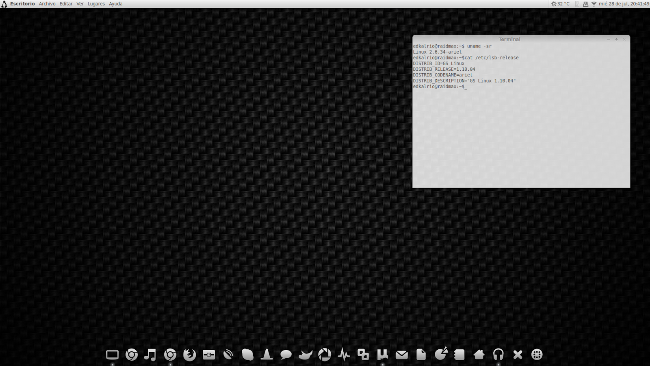Open the Escritorio menu

click(x=22, y=4)
